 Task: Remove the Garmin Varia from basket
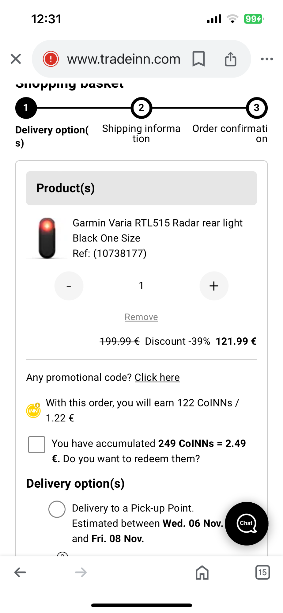pos(141,317)
